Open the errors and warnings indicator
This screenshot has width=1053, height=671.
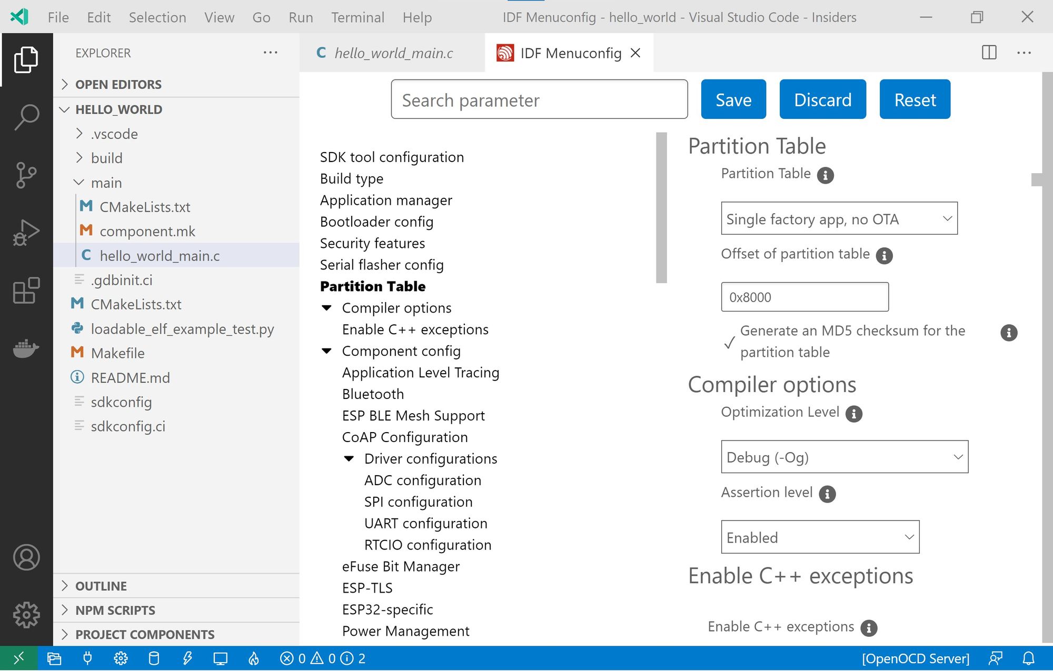[323, 658]
